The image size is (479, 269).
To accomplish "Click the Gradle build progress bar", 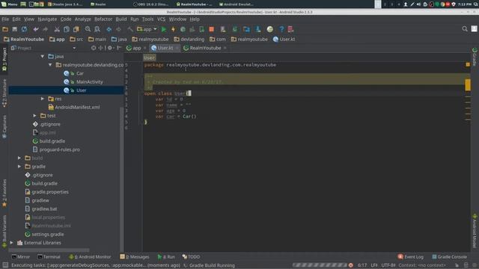I will pos(320,265).
